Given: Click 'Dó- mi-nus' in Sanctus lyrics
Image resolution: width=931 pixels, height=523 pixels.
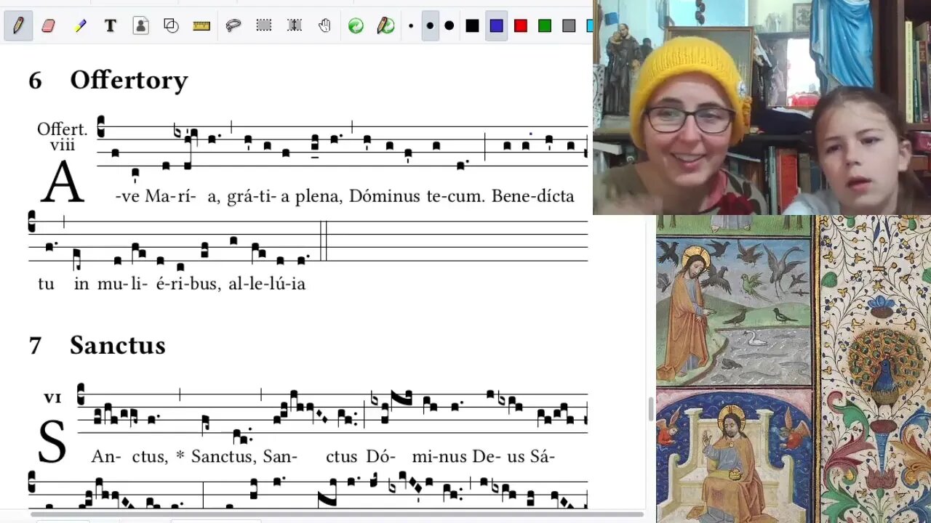Looking at the screenshot, I should pos(416,457).
